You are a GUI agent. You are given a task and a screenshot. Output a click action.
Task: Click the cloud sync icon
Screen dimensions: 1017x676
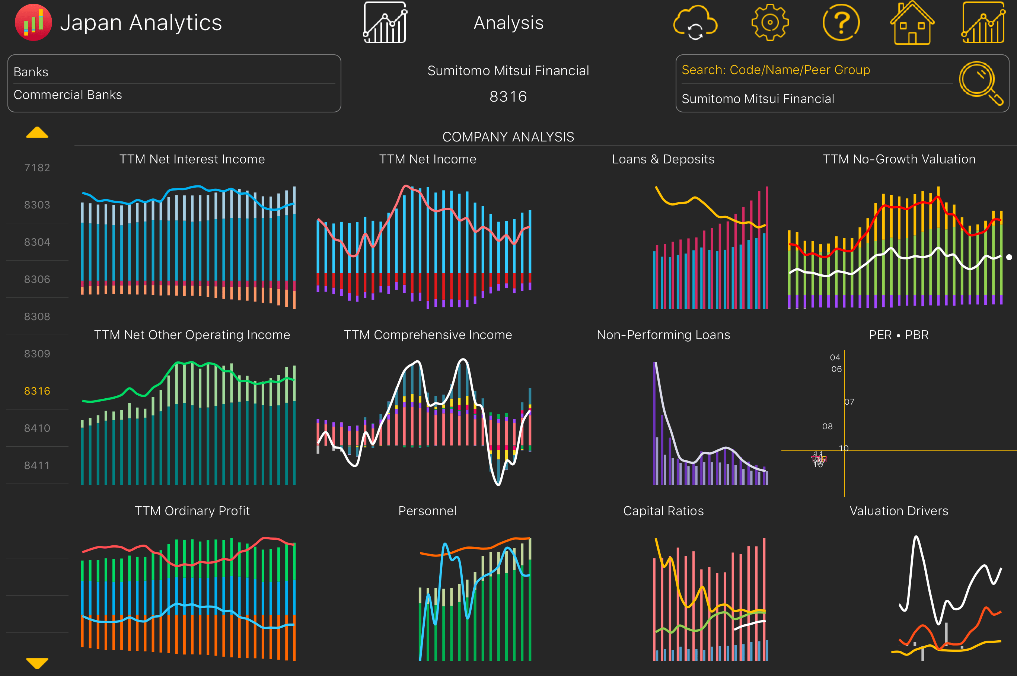pyautogui.click(x=695, y=22)
